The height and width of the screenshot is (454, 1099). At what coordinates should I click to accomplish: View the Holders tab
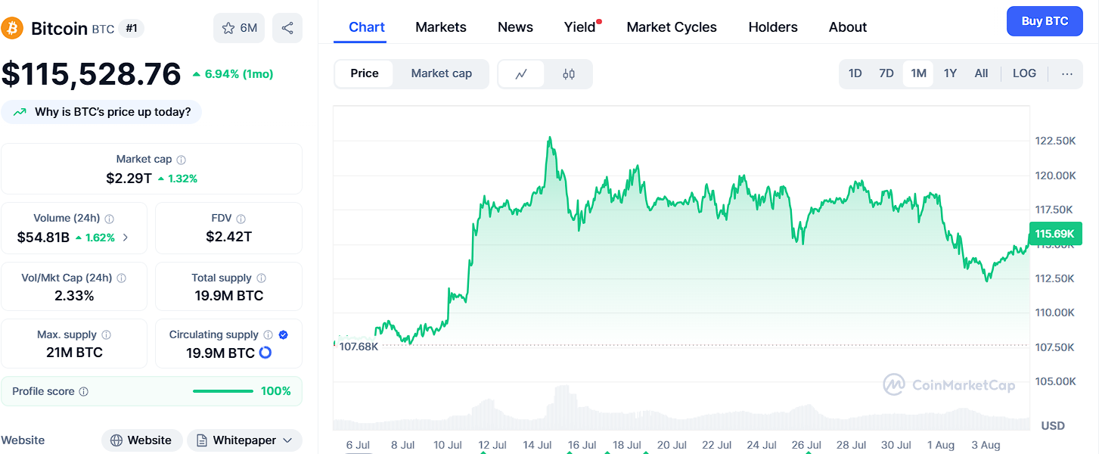pos(773,27)
